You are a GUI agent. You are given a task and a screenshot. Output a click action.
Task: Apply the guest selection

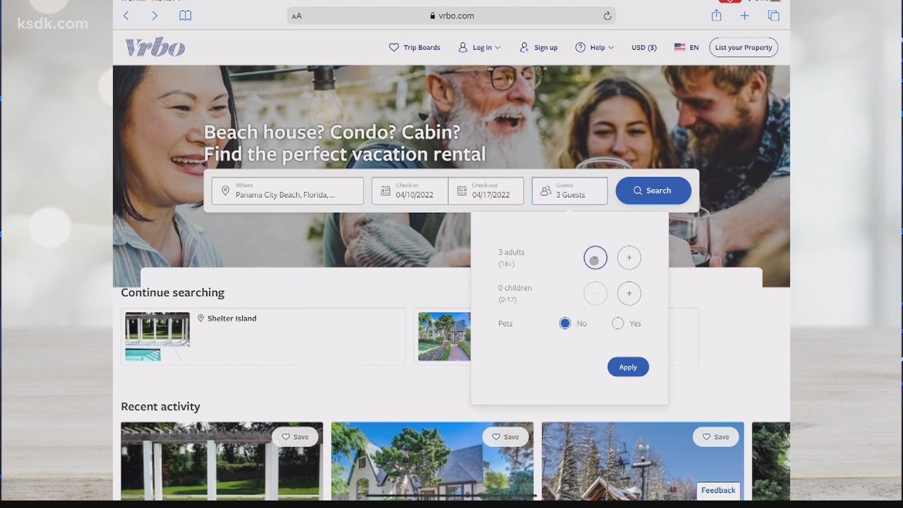pyautogui.click(x=628, y=367)
